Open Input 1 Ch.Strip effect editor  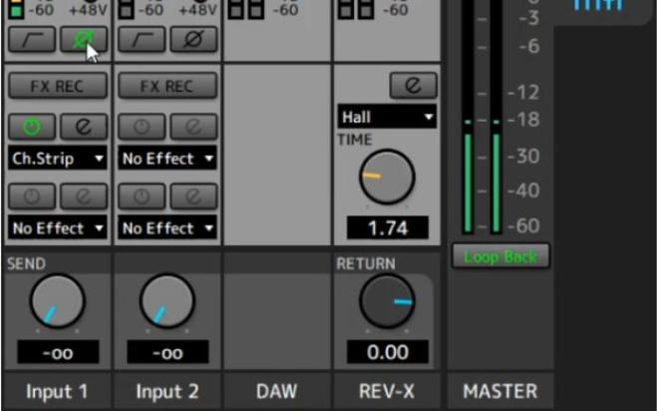tap(84, 127)
